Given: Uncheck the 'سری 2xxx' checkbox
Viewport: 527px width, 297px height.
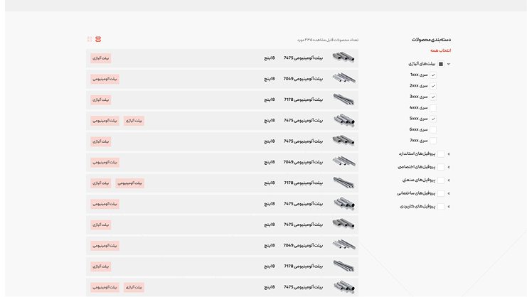Looking at the screenshot, I should (x=433, y=86).
